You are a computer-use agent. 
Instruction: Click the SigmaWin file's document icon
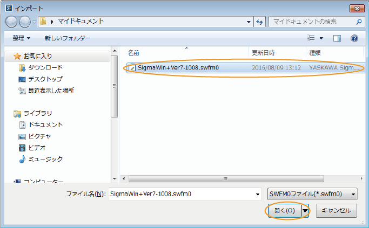point(132,67)
